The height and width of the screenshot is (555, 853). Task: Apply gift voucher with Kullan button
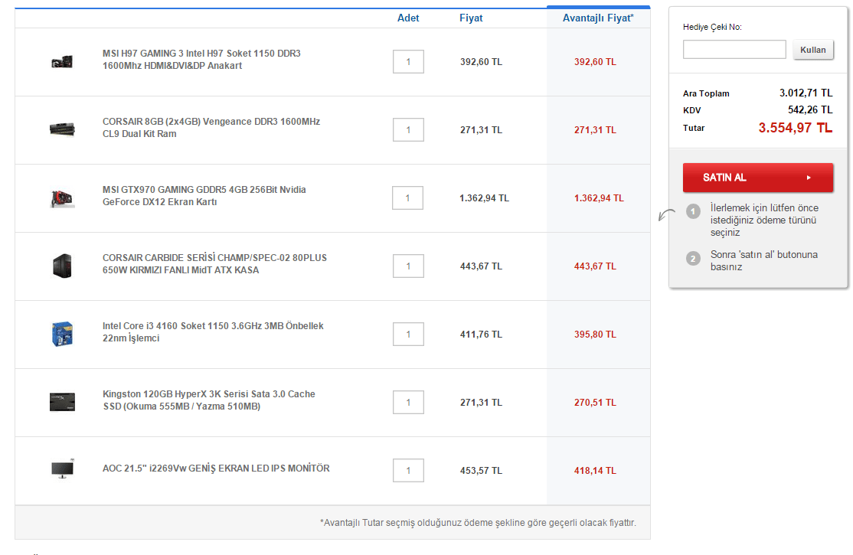pyautogui.click(x=812, y=50)
